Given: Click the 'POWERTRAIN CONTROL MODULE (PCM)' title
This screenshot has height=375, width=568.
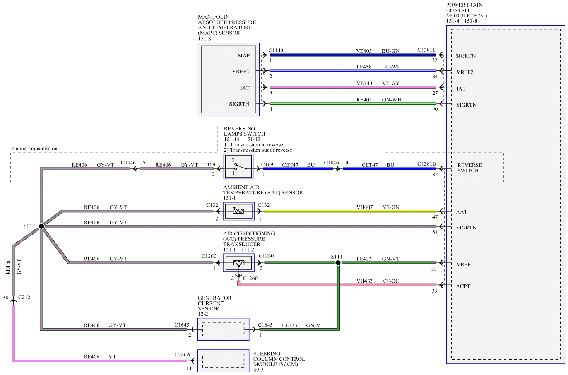Looking at the screenshot, I should (x=467, y=10).
